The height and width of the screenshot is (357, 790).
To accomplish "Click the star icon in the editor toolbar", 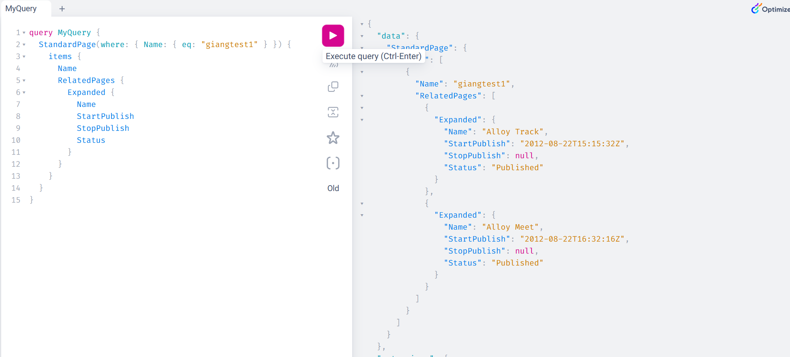I will (333, 138).
